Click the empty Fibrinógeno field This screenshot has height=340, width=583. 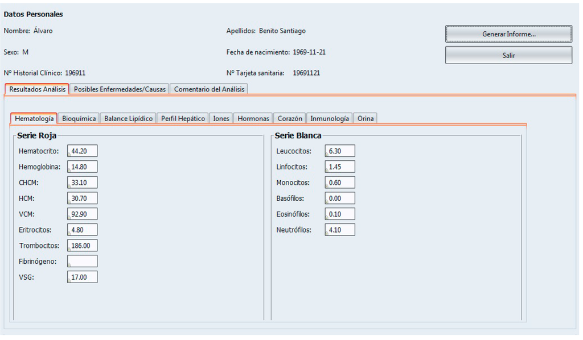[x=83, y=261]
